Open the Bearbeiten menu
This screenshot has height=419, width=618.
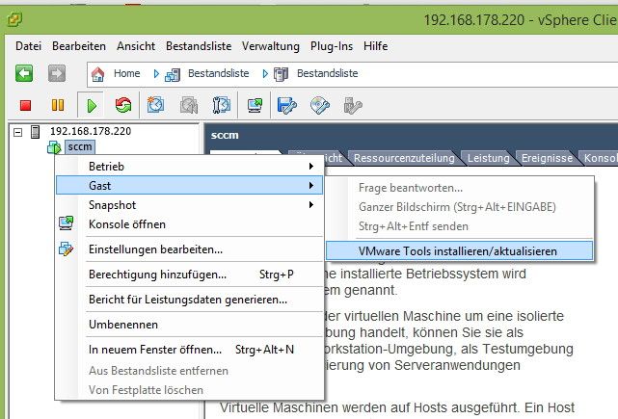(x=79, y=46)
